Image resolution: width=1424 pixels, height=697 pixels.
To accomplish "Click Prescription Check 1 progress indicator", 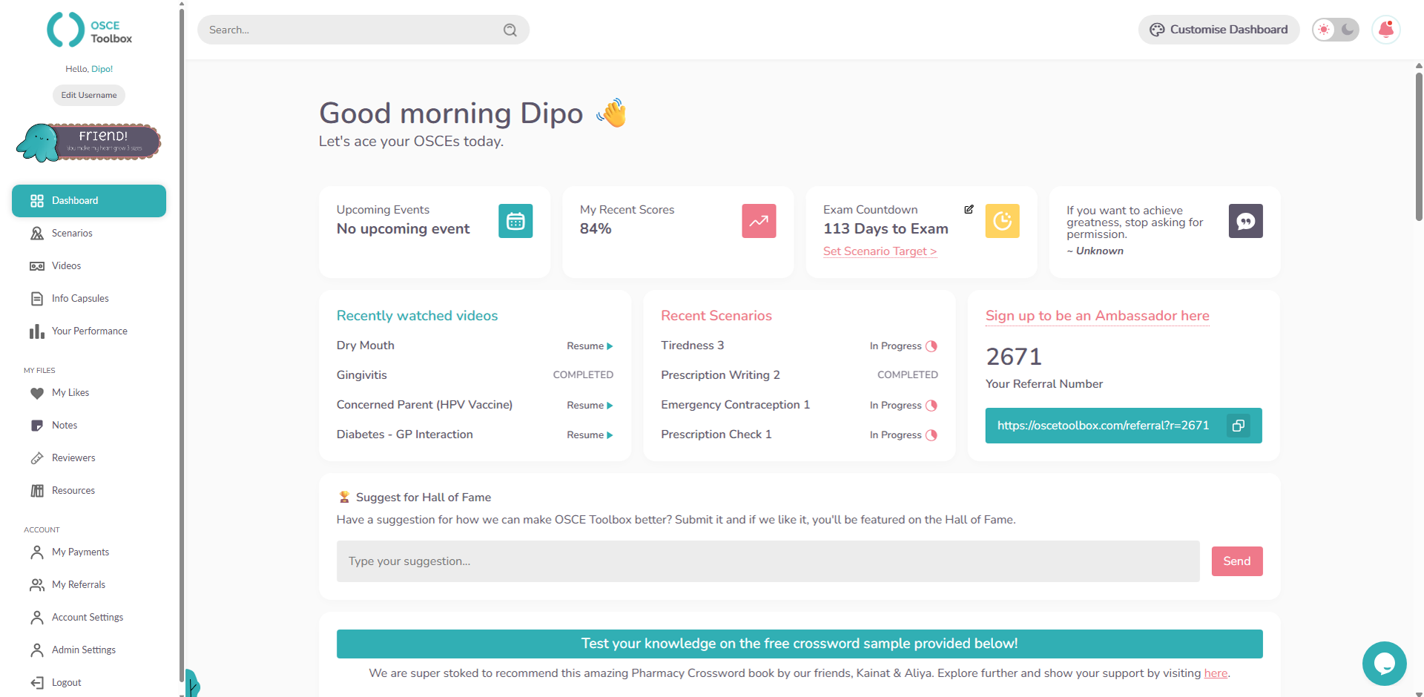I will click(903, 435).
